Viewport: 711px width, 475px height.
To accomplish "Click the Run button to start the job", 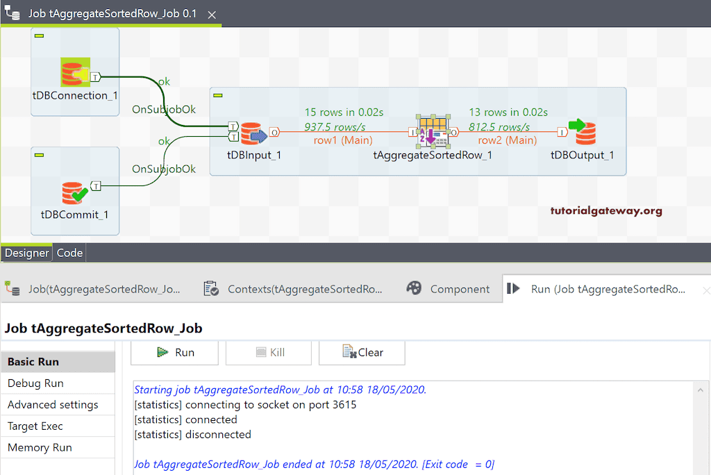I will [x=174, y=352].
